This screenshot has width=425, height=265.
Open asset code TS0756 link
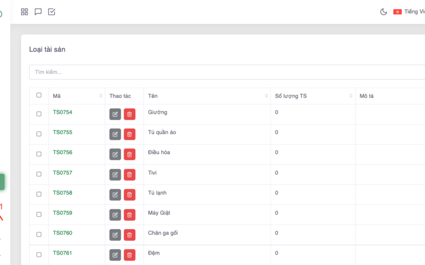click(62, 152)
